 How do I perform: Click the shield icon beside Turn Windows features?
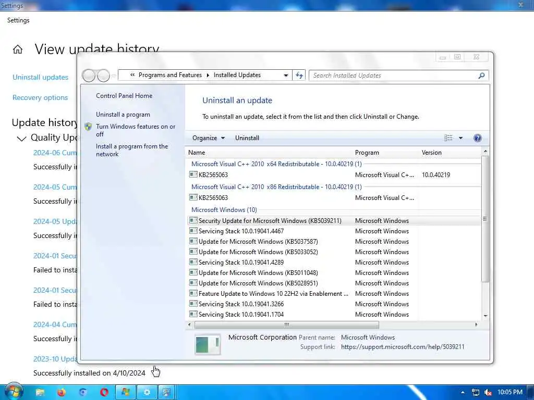88,127
